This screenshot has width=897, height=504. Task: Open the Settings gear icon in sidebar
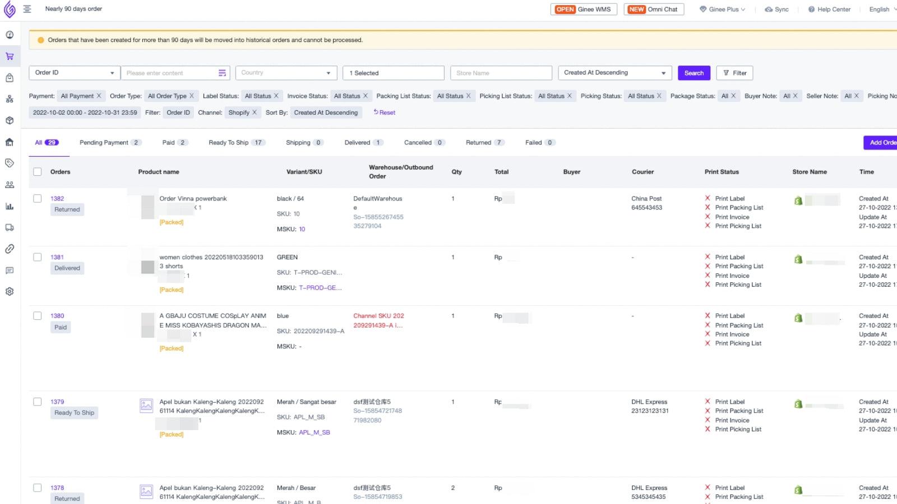tap(10, 291)
